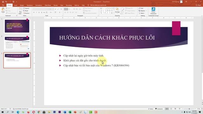Expand the Clipboard group dialog launcher

(x=16, y=16)
